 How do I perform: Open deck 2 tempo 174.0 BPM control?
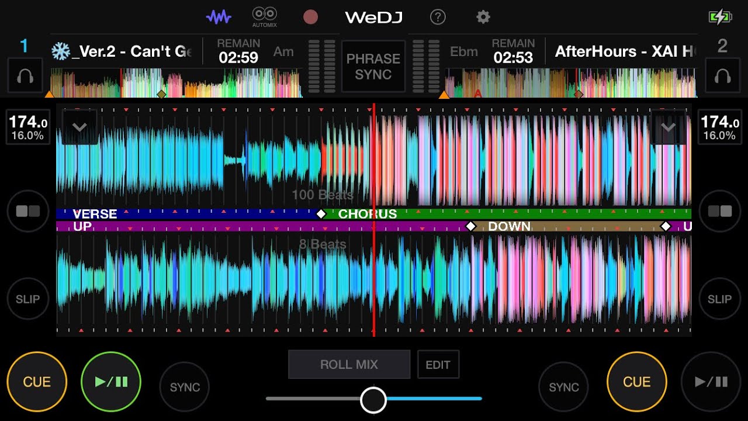click(719, 127)
